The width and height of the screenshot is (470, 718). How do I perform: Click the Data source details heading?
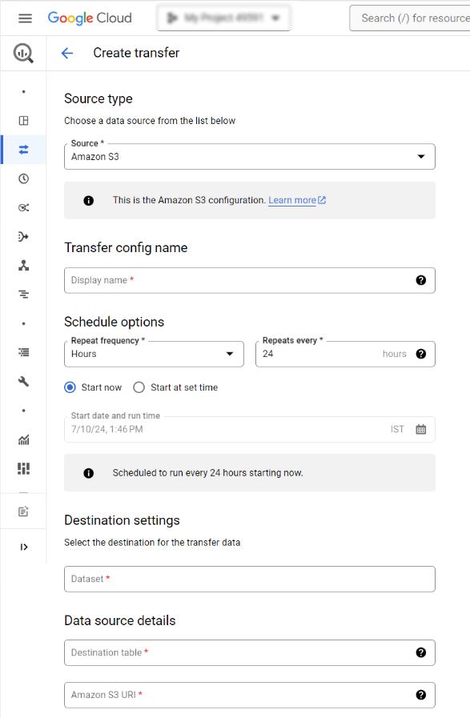point(120,620)
